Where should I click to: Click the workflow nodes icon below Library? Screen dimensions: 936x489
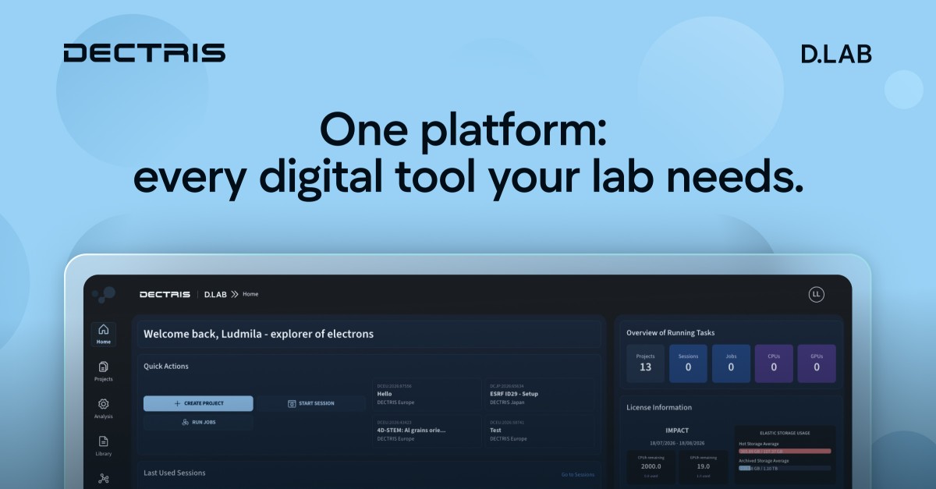tap(103, 479)
